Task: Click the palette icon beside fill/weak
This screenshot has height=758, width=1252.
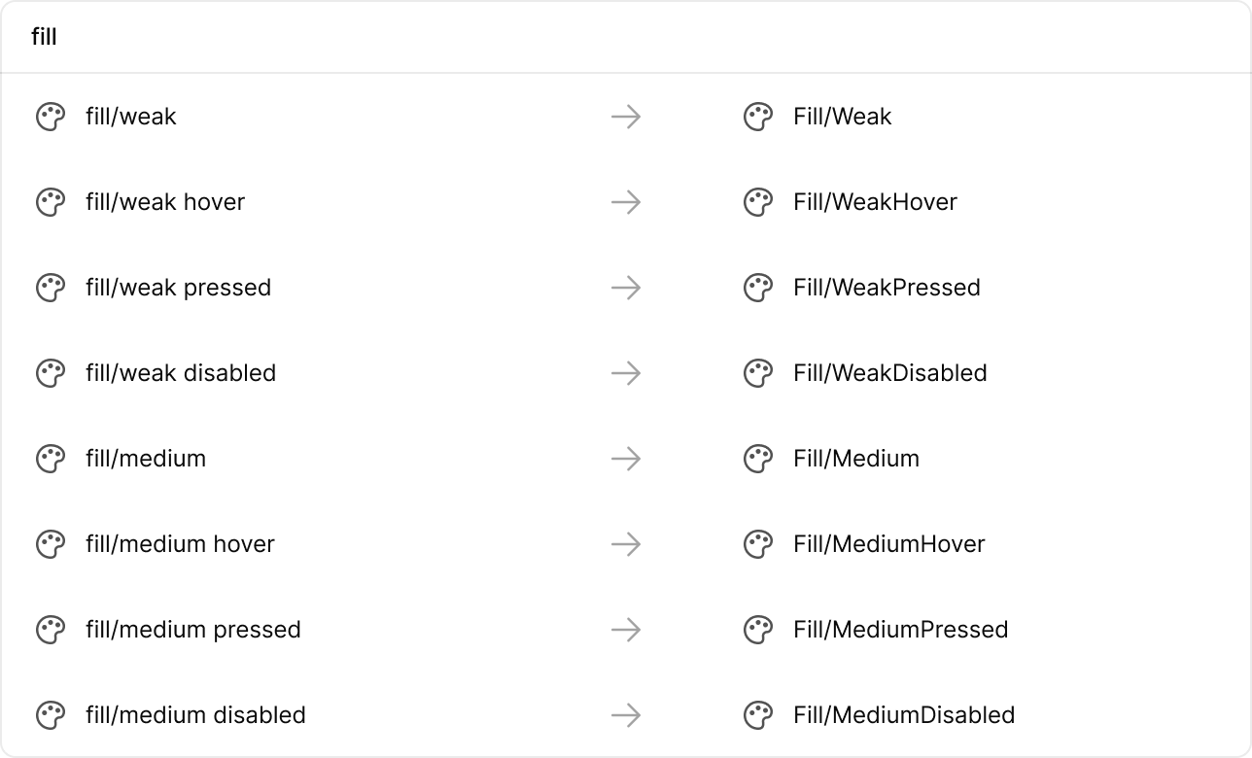Action: (x=51, y=117)
